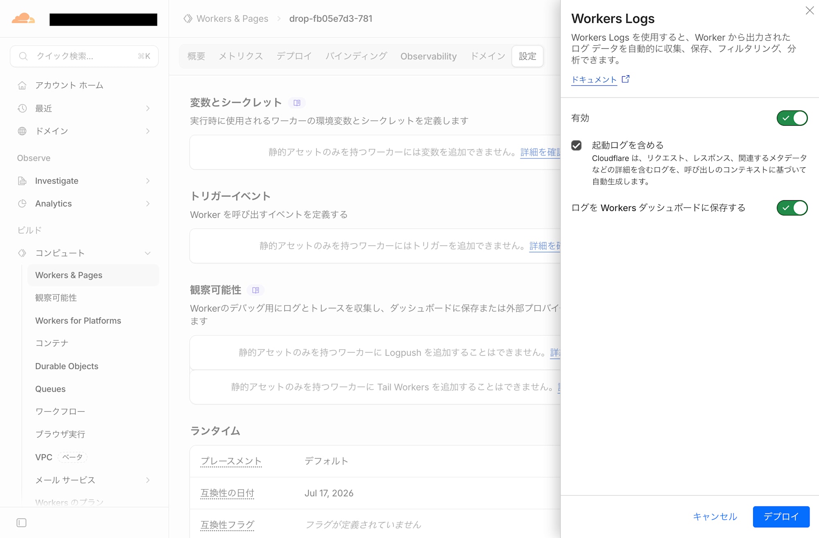This screenshot has height=538, width=819.
Task: Close the Workers Logs panel
Action: click(x=810, y=11)
